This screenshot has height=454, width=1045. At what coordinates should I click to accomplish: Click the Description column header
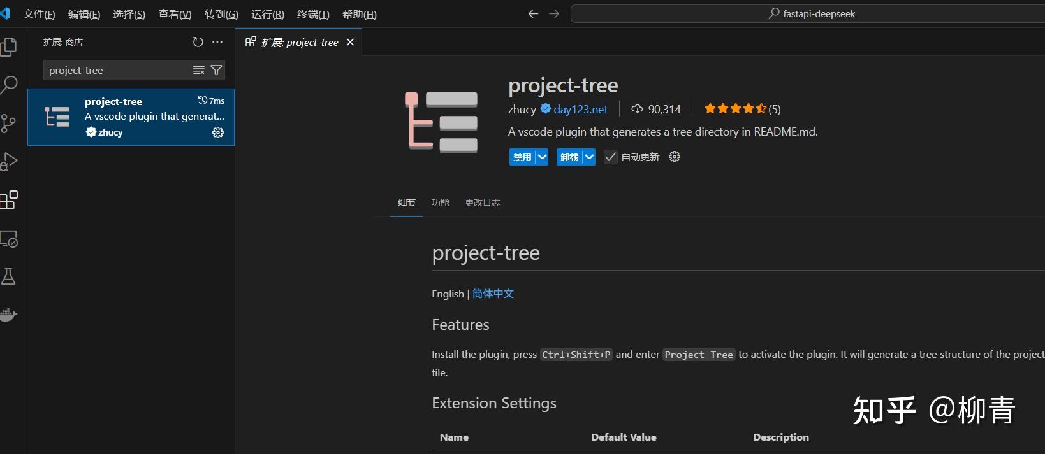click(781, 437)
